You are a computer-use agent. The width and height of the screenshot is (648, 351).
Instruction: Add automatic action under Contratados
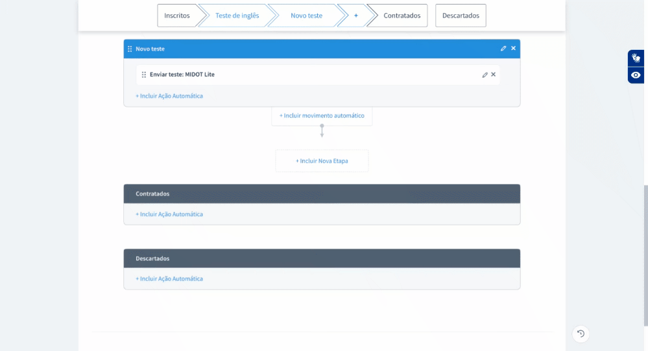[169, 214]
